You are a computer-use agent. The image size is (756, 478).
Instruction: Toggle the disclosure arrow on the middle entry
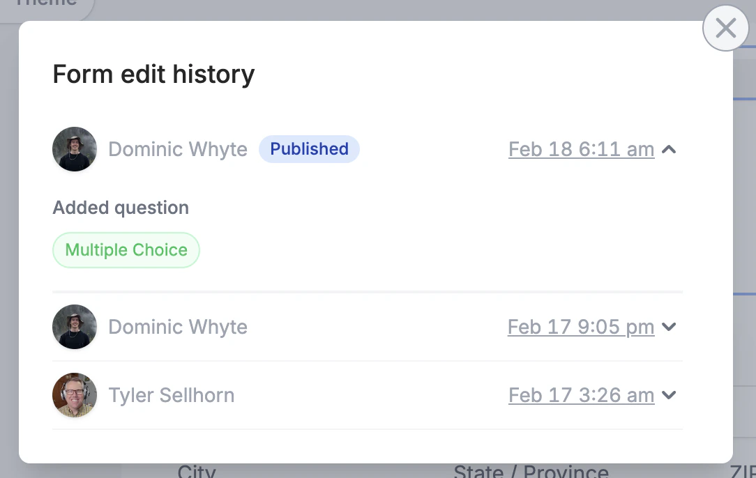[669, 327]
